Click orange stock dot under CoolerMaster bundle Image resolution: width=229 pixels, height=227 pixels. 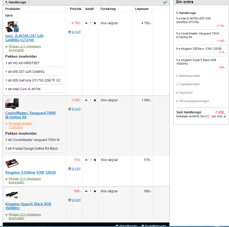6,124
